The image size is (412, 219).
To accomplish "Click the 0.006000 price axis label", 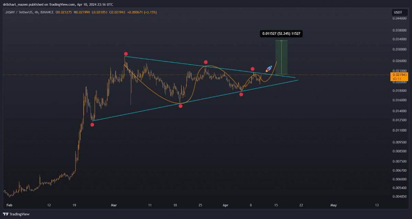I will point(399,179).
